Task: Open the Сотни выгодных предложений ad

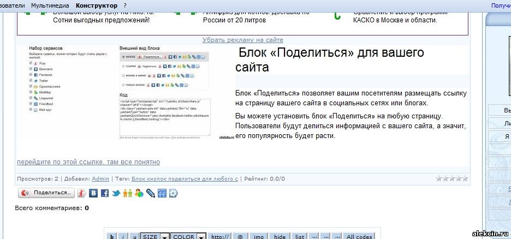Action: (x=102, y=20)
